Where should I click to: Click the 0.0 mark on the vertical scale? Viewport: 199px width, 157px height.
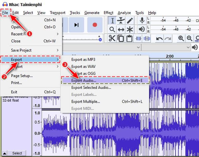[x=37, y=134]
